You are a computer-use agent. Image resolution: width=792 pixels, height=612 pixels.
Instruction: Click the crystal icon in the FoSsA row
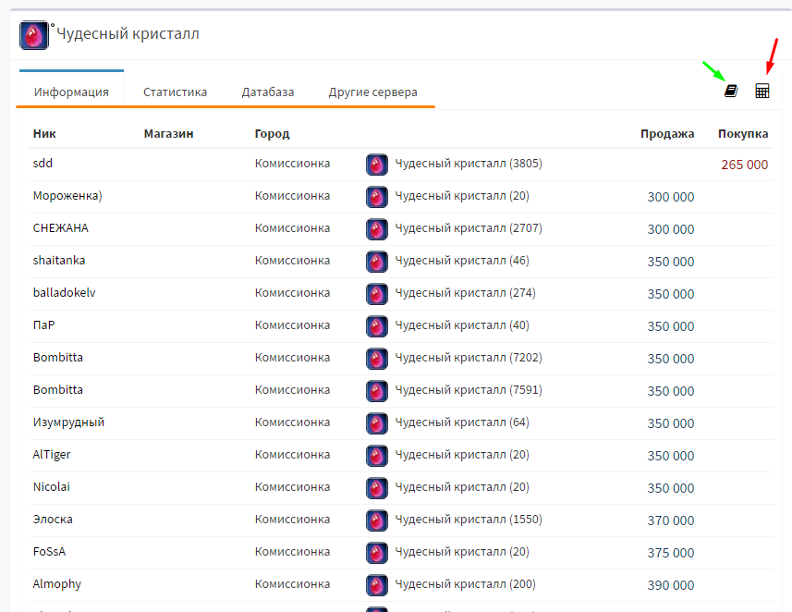click(x=377, y=553)
